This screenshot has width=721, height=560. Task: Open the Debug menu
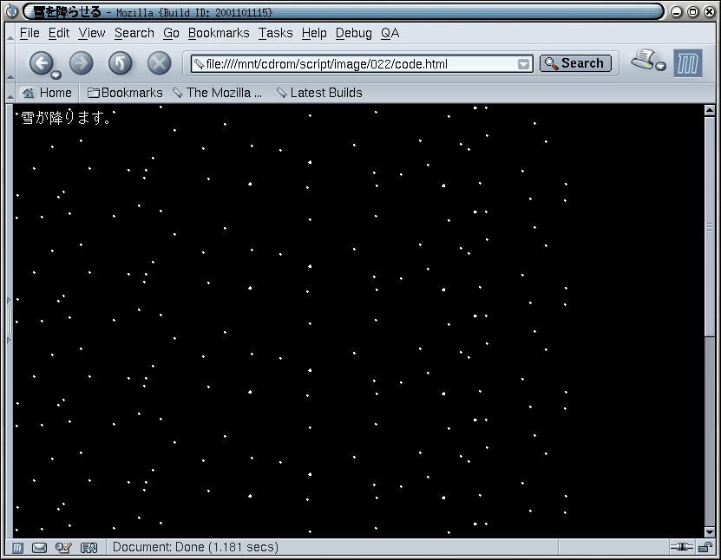click(353, 33)
